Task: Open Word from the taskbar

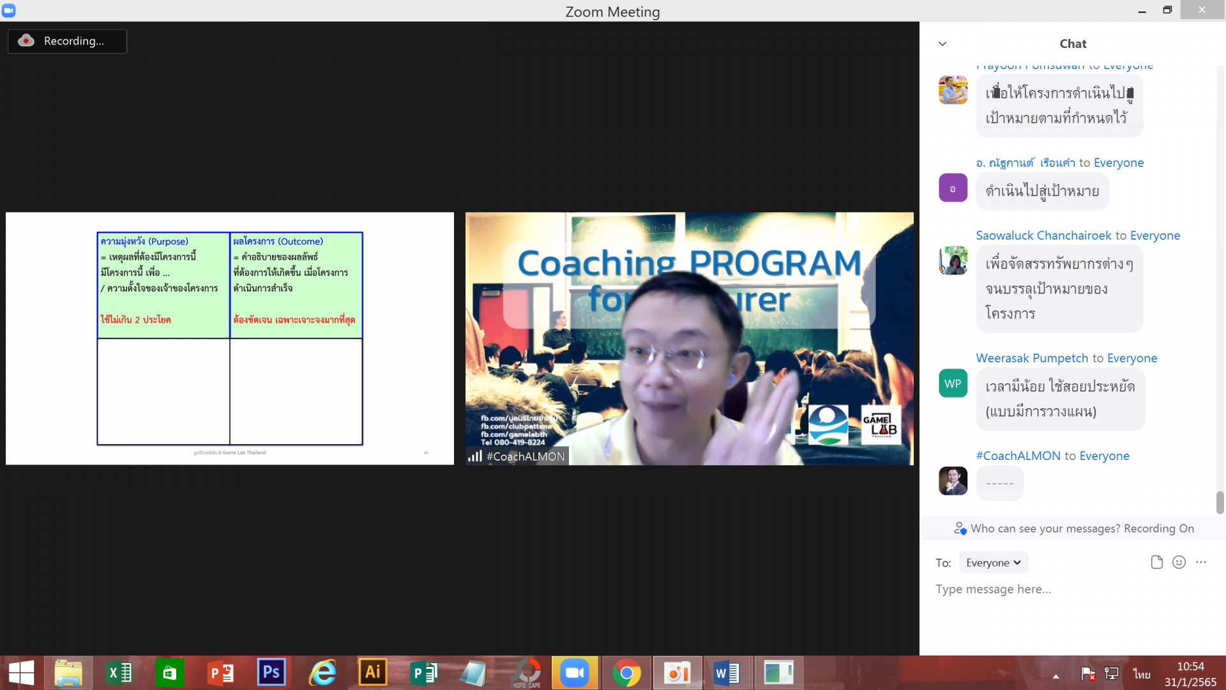Action: click(727, 673)
